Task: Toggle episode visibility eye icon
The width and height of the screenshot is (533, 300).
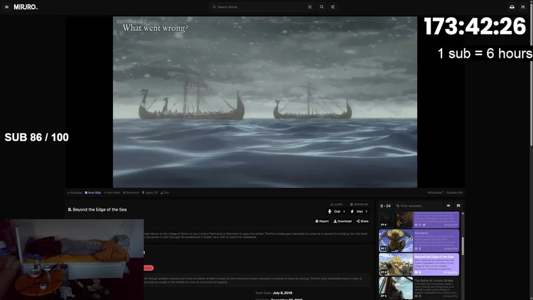Action: pyautogui.click(x=448, y=206)
